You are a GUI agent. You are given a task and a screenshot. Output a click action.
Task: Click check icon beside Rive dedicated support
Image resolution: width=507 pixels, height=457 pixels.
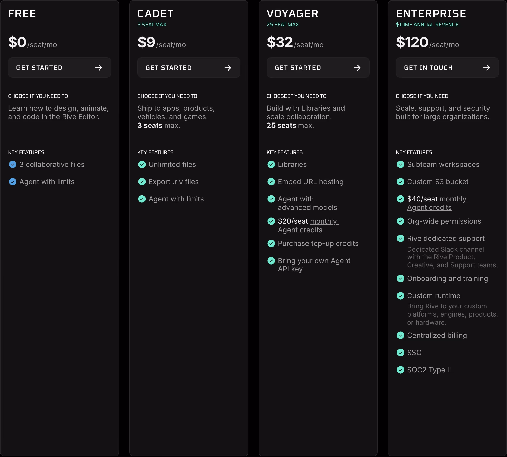(x=401, y=238)
